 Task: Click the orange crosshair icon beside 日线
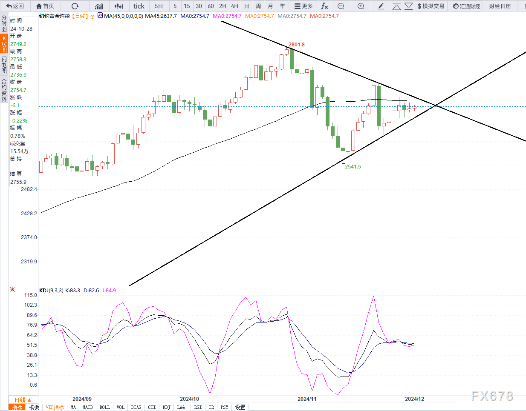(x=92, y=16)
